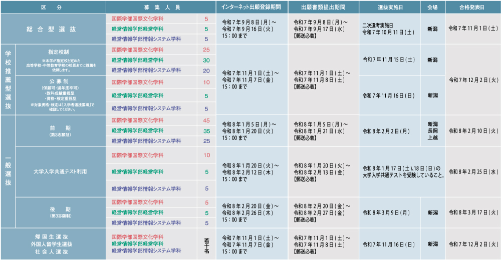Click the 帰国生選抜 外国人留学生選抜 社会人選抜 cell
The height and width of the screenshot is (260, 501).
[53, 244]
